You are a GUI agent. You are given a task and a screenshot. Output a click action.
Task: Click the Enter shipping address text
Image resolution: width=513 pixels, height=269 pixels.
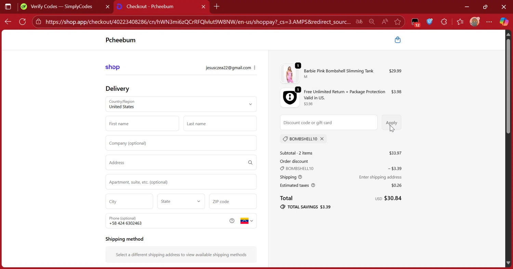pyautogui.click(x=380, y=177)
